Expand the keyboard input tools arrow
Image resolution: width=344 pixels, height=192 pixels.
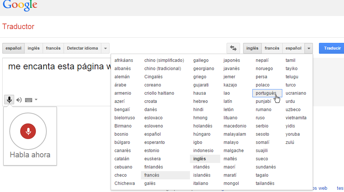pyautogui.click(x=36, y=100)
